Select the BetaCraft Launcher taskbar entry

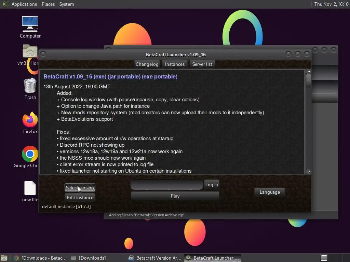tap(213, 258)
